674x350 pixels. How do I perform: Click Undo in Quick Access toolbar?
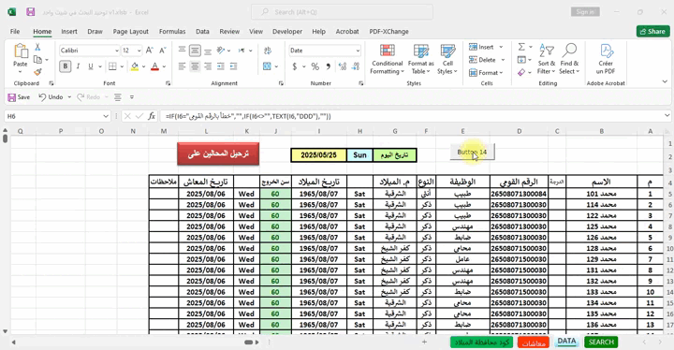click(x=51, y=97)
